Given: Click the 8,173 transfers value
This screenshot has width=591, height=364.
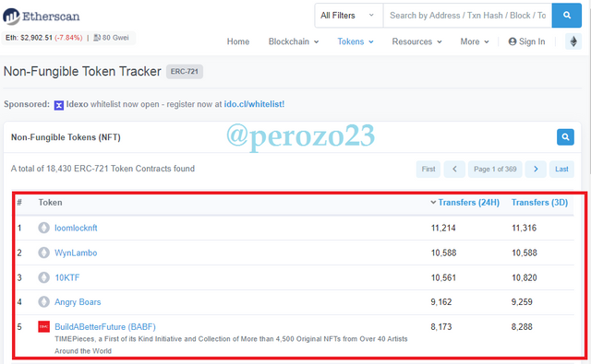Looking at the screenshot, I should (x=441, y=327).
